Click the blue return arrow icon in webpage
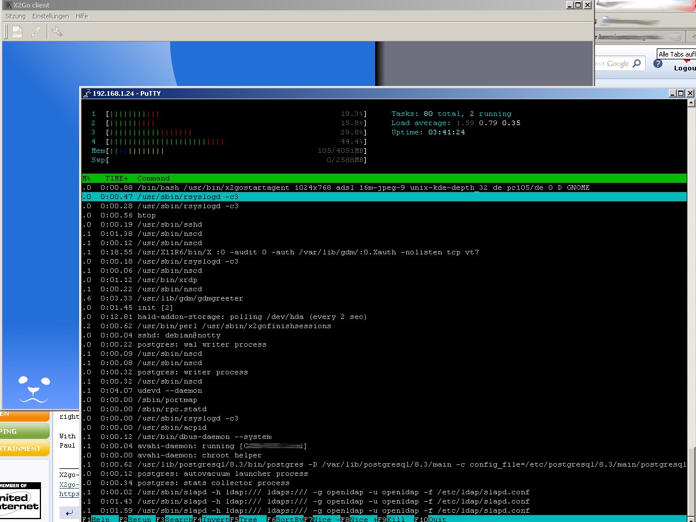This screenshot has width=696, height=522. point(69,513)
